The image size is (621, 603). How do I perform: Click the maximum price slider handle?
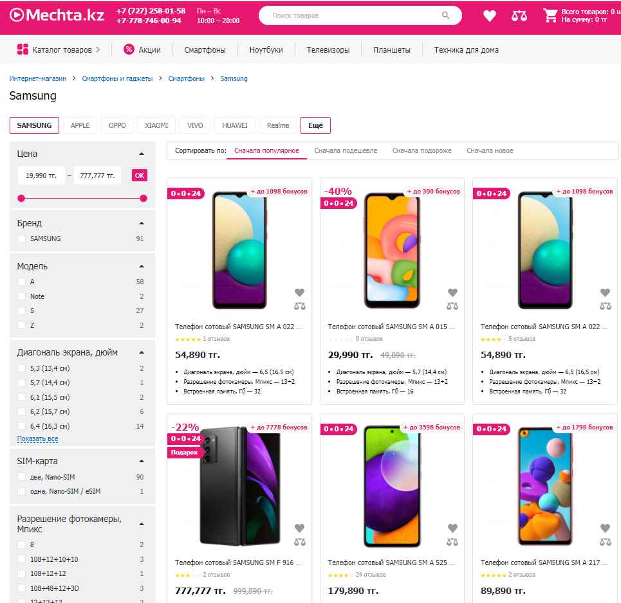144,198
